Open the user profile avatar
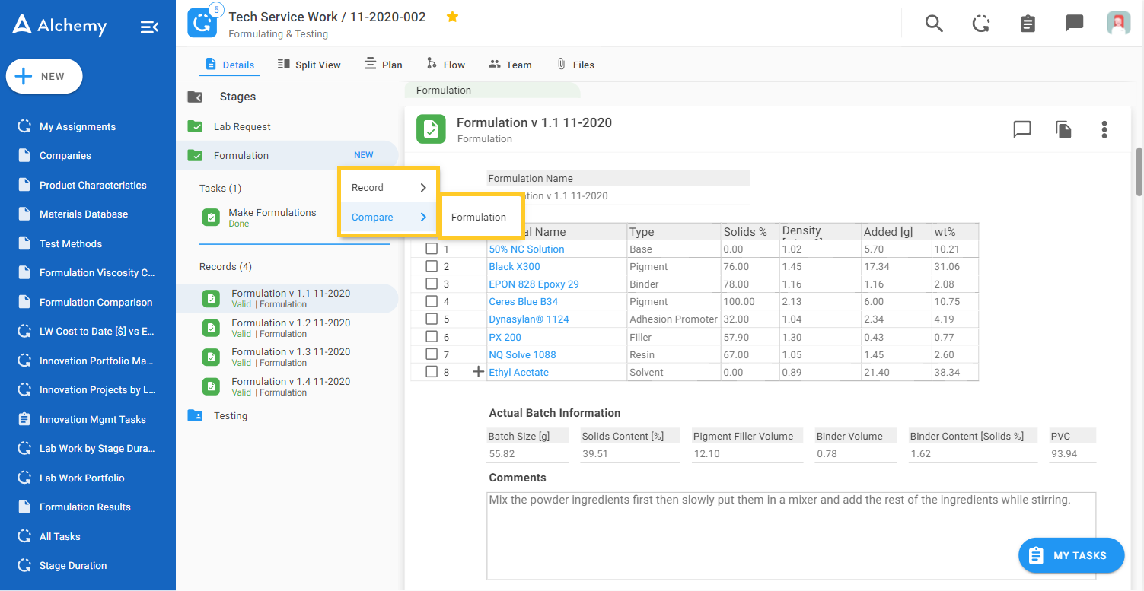1144x591 pixels. click(x=1118, y=23)
